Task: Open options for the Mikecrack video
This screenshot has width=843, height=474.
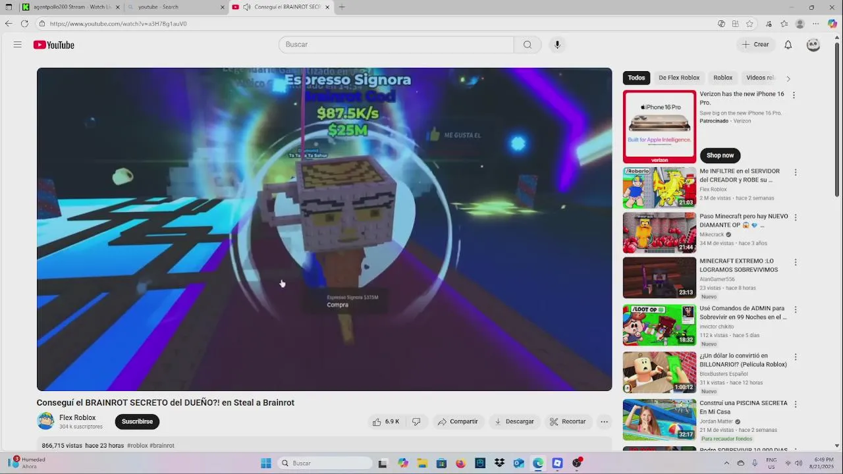Action: point(796,217)
